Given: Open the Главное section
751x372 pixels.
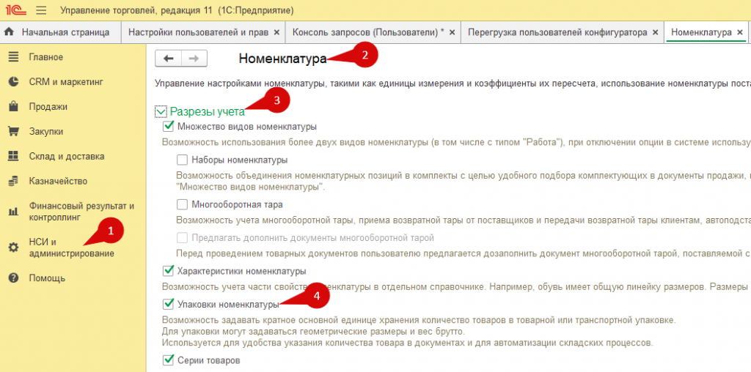Looking at the screenshot, I should tap(46, 57).
